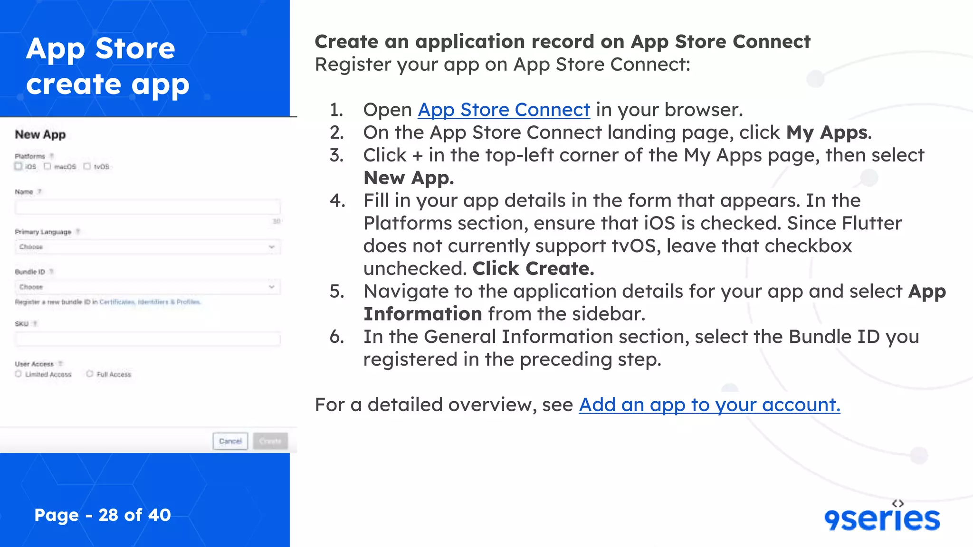The image size is (973, 547).
Task: Click the Cancel button
Action: pos(230,441)
